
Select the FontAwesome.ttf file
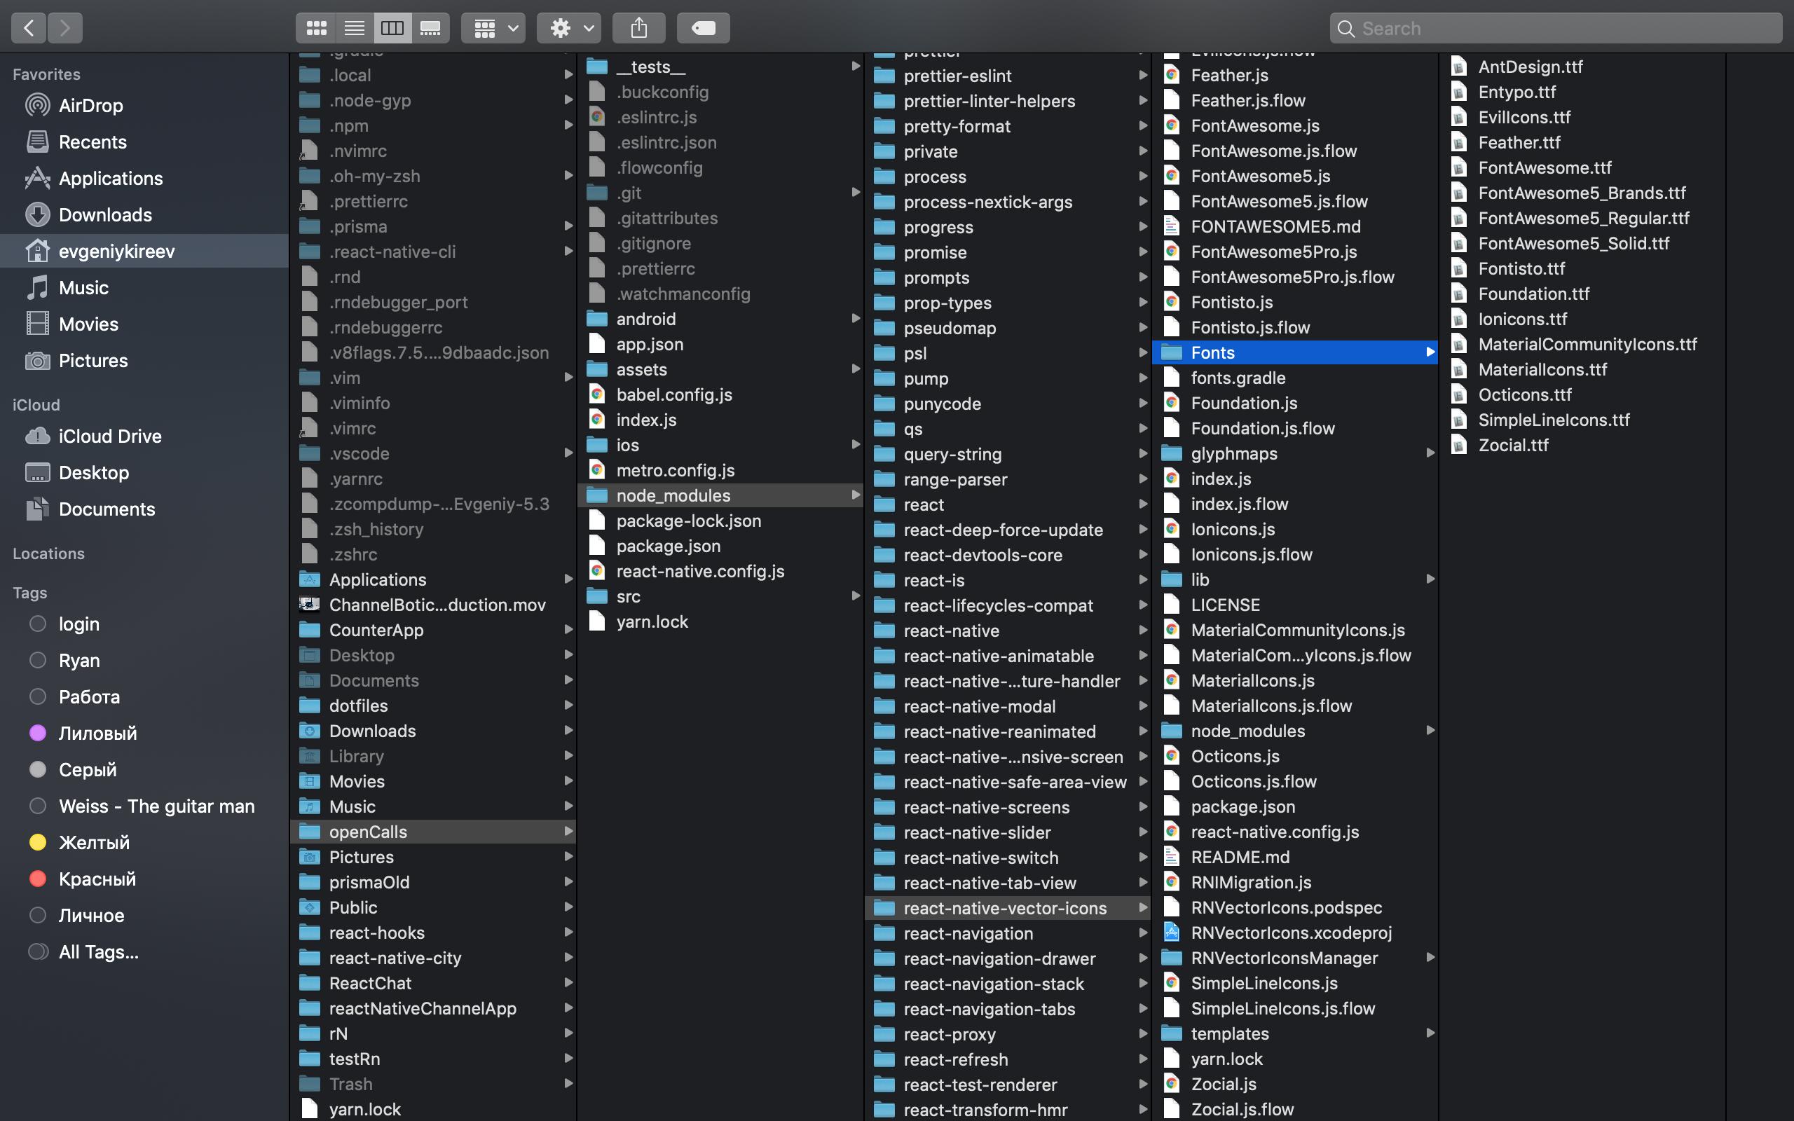[x=1545, y=167]
